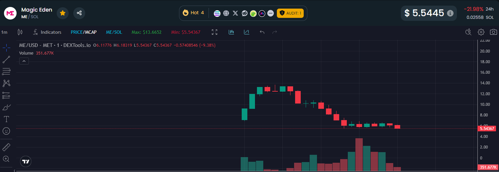Click the Max: $13.6652 label
This screenshot has width=499, height=172.
tap(146, 32)
